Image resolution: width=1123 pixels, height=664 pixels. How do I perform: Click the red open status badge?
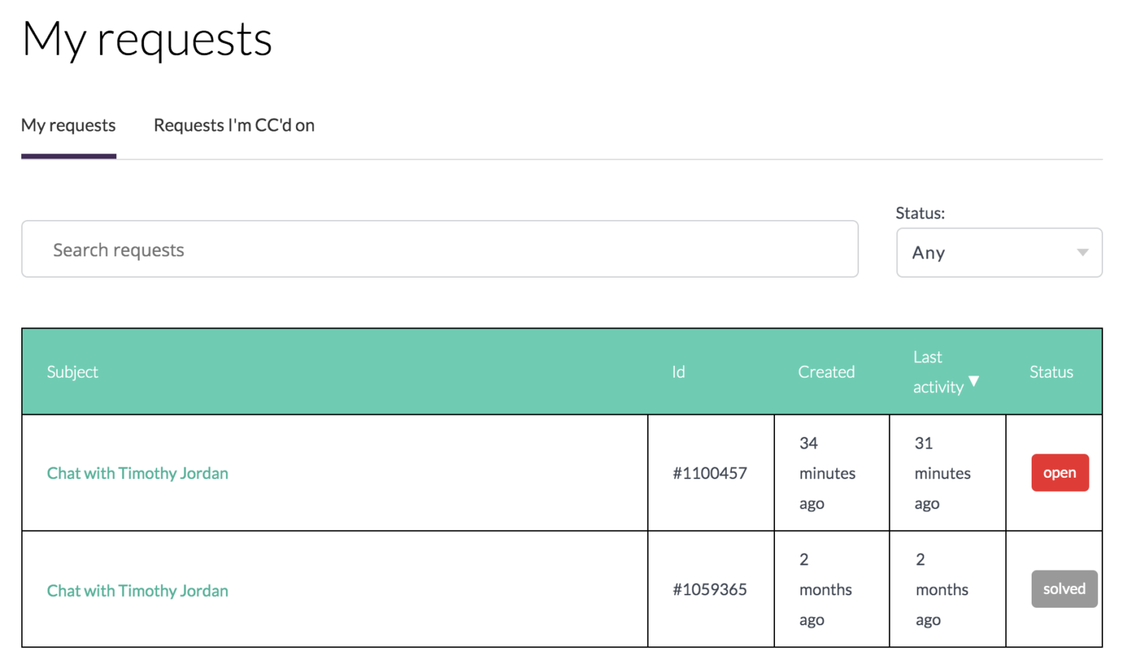pyautogui.click(x=1059, y=473)
